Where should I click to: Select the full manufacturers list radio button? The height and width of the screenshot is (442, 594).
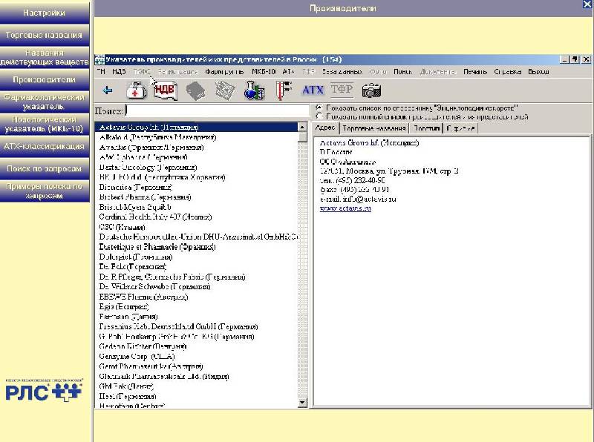click(319, 116)
